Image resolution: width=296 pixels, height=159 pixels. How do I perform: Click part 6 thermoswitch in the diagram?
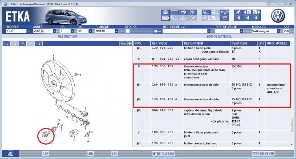(46, 135)
